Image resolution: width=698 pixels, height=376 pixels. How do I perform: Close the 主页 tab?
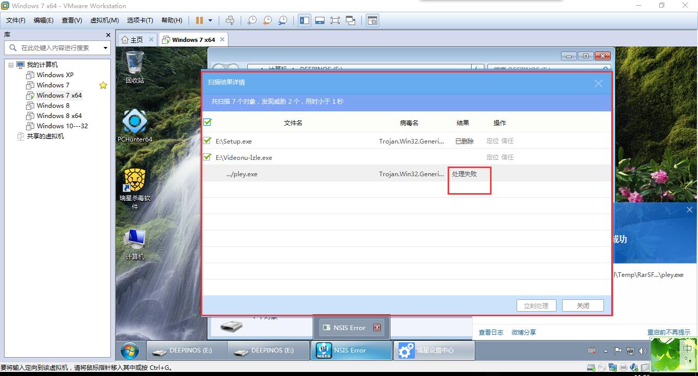pos(151,39)
